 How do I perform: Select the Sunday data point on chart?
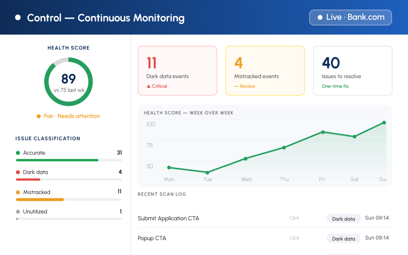point(384,123)
